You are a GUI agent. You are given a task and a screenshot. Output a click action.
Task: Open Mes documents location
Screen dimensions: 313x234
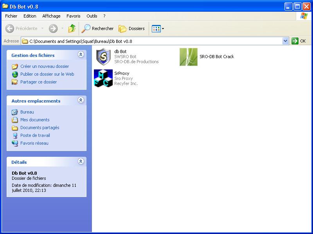click(35, 120)
